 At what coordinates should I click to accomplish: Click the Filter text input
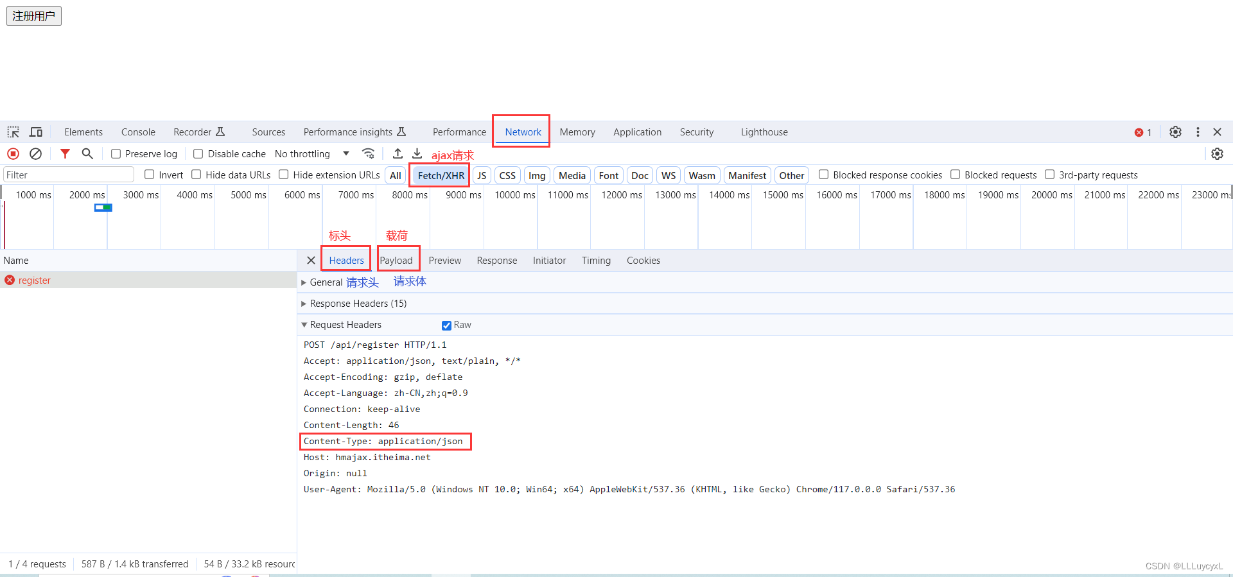point(69,175)
